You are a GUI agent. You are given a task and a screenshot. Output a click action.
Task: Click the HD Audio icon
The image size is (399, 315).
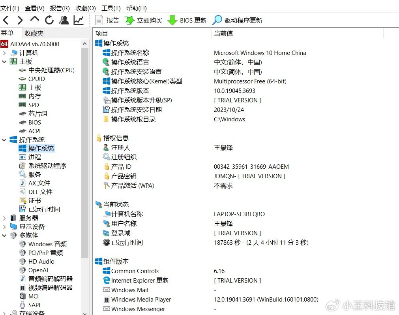pos(22,262)
